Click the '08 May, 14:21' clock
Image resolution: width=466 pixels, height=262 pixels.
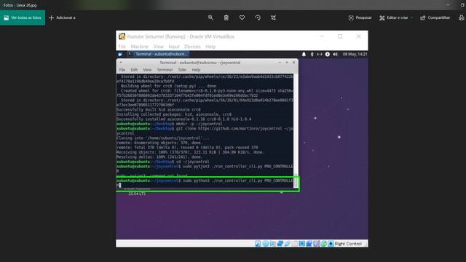[x=355, y=55]
